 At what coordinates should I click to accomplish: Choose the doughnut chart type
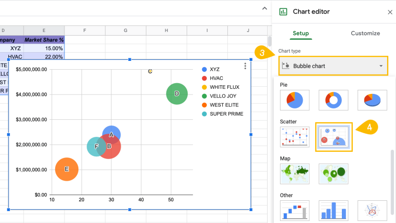coord(333,100)
